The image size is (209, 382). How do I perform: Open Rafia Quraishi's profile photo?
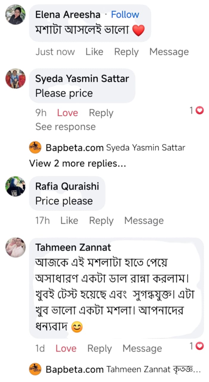[15, 186]
